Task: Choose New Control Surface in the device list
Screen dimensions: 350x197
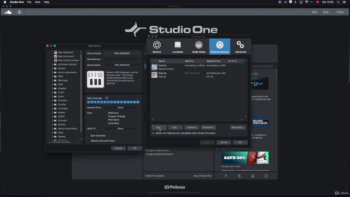Action: tap(68, 60)
